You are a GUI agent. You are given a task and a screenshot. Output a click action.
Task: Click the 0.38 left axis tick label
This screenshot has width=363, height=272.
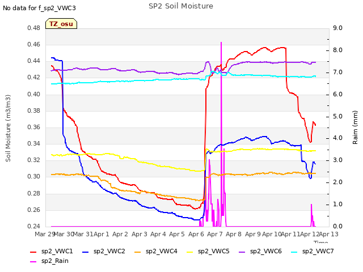34,111
